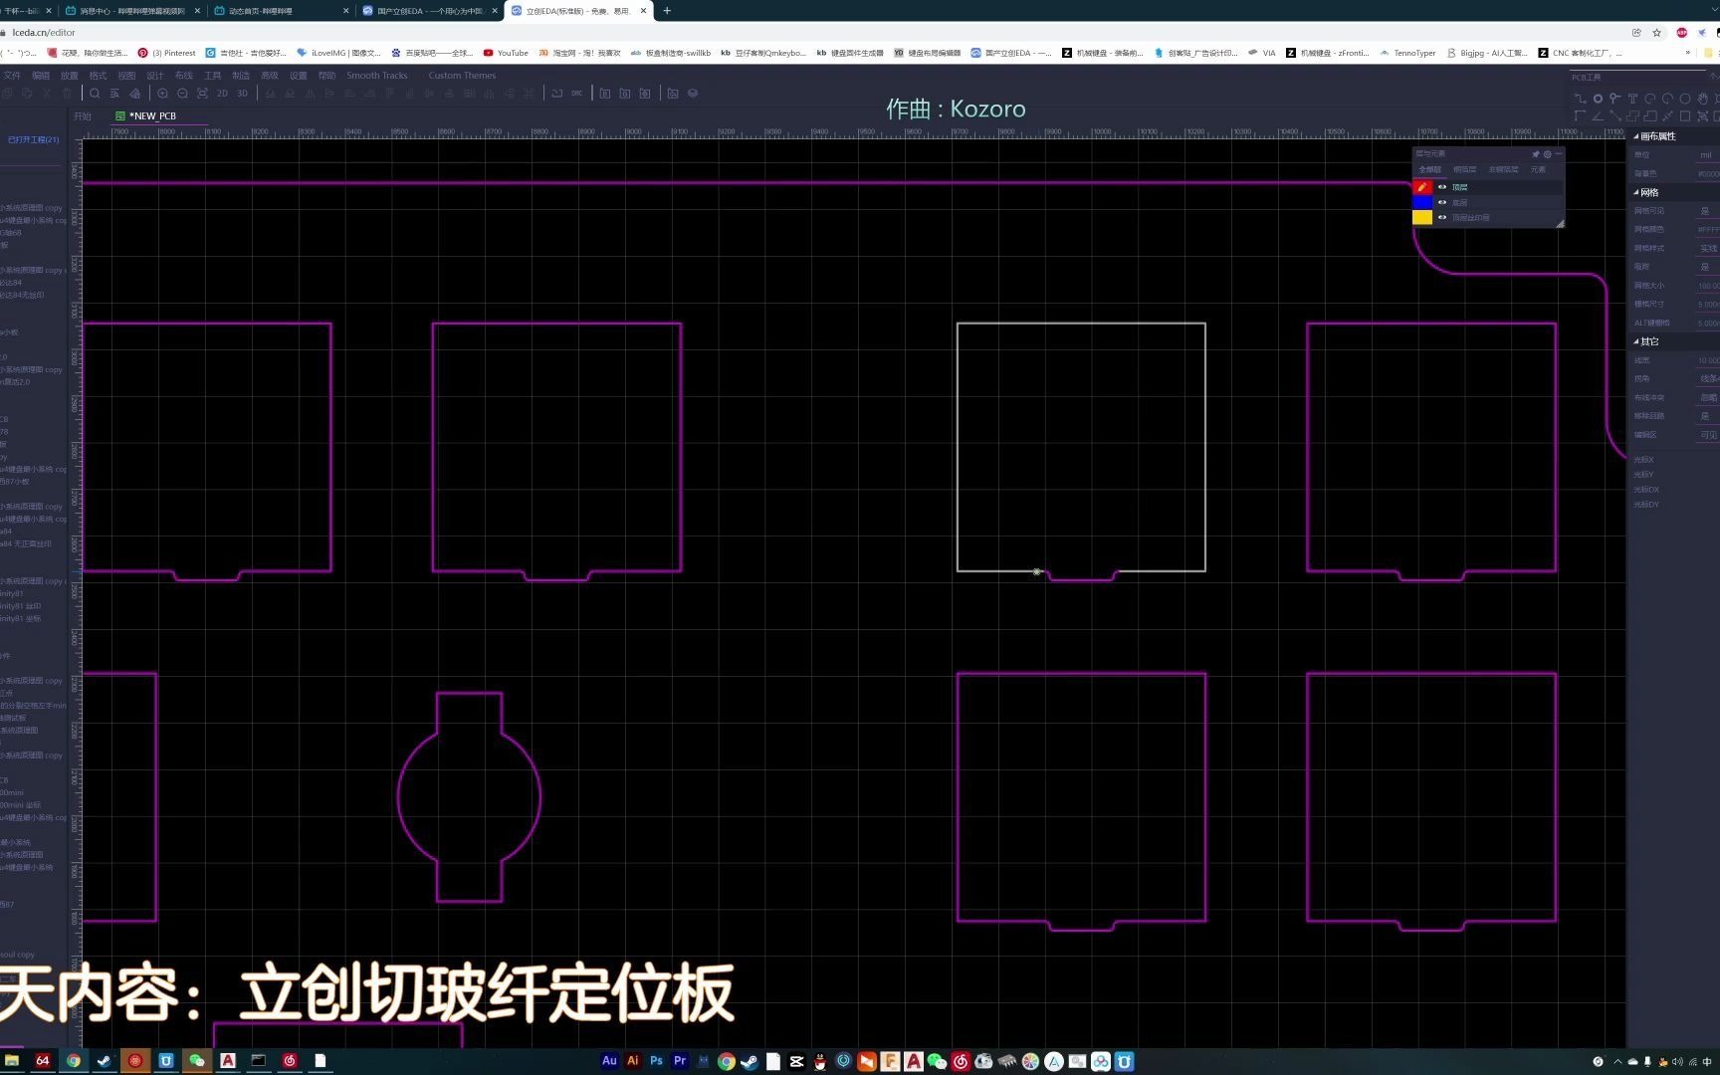Select the canvas origin corner tool
This screenshot has width=1720, height=1075.
(x=1580, y=115)
